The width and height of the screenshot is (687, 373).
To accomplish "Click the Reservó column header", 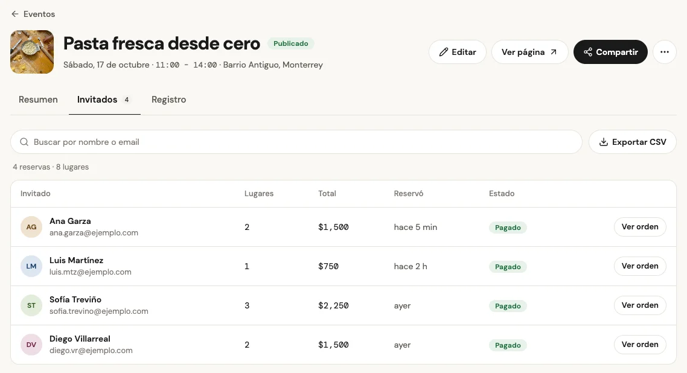I will (408, 194).
